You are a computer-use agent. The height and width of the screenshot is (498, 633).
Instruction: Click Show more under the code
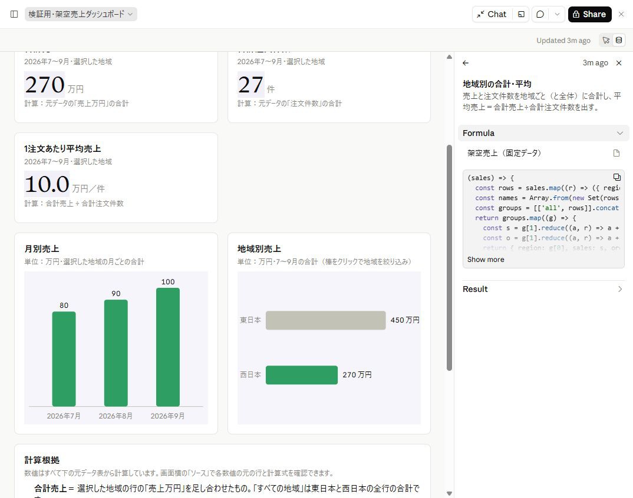click(486, 260)
